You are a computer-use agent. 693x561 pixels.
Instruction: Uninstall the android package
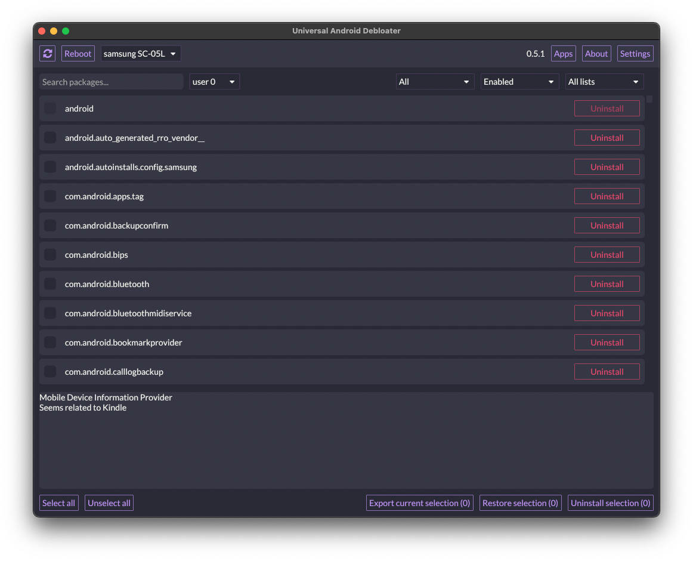(607, 109)
